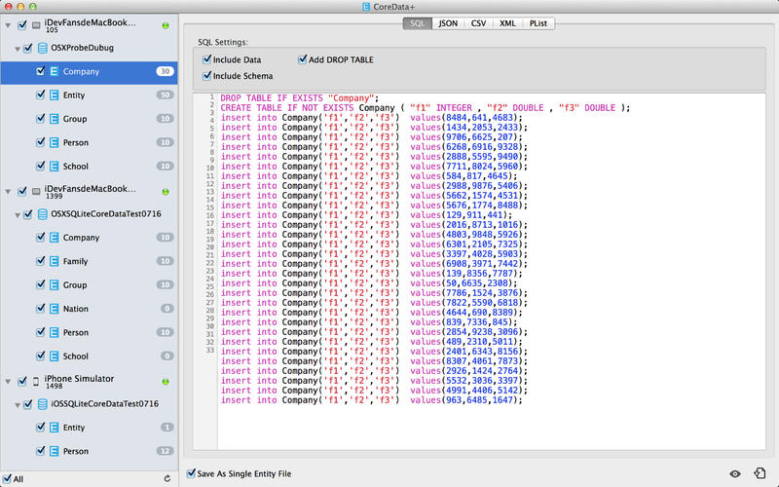
Task: Toggle Save As Single Entity File checkbox
Action: point(191,473)
